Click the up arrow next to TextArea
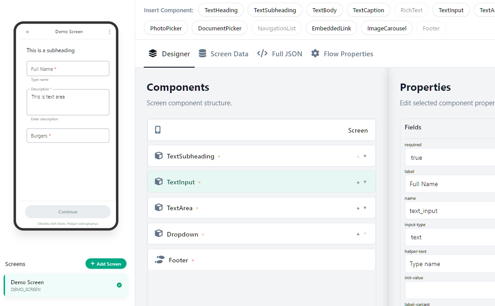Viewport: 495px width, 306px height. click(x=358, y=207)
